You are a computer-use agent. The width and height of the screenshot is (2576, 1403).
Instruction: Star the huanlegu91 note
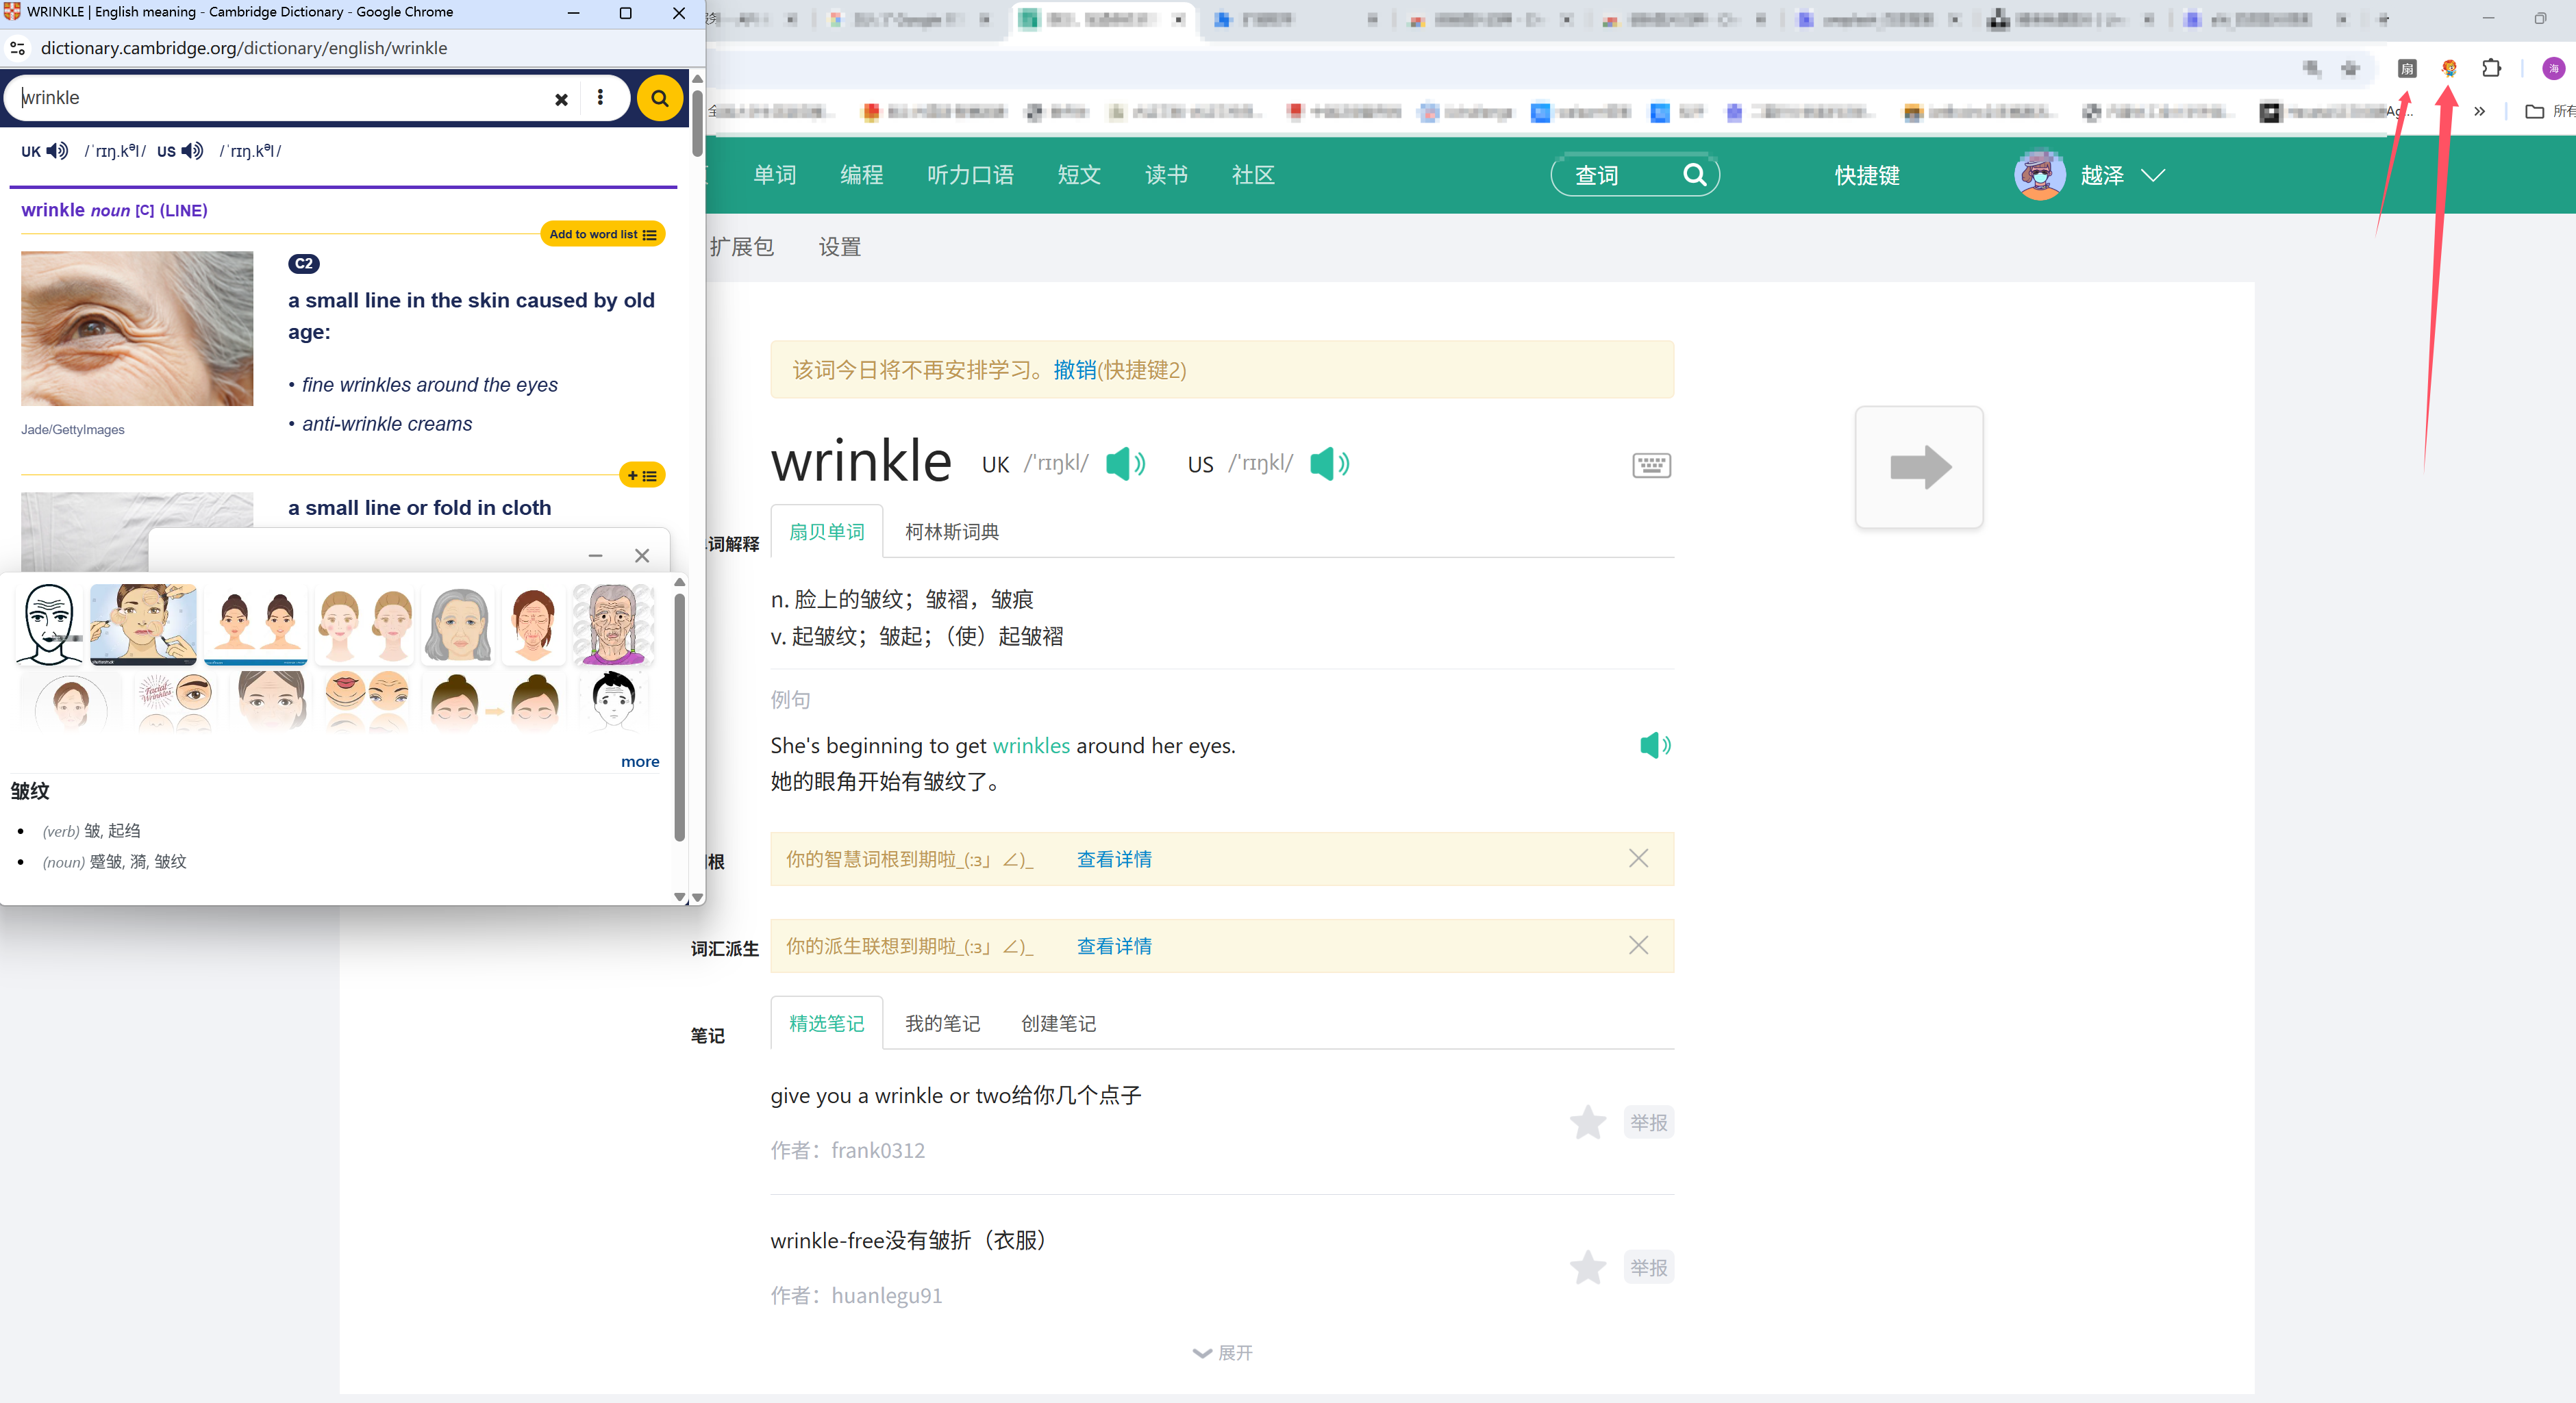point(1587,1267)
